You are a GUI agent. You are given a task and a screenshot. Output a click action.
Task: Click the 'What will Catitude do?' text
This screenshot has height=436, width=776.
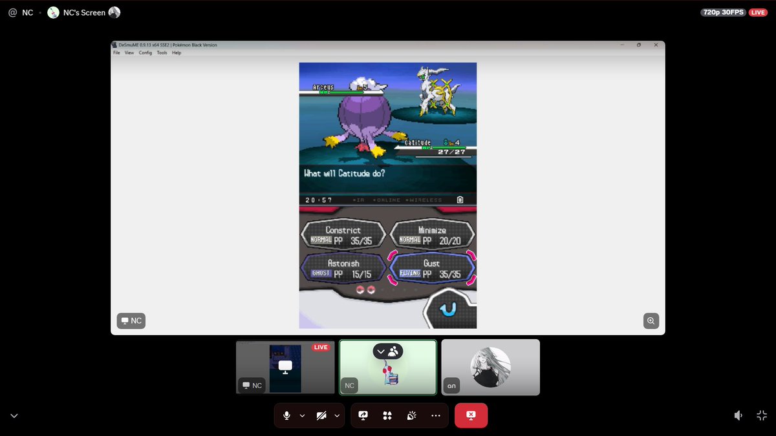(345, 173)
